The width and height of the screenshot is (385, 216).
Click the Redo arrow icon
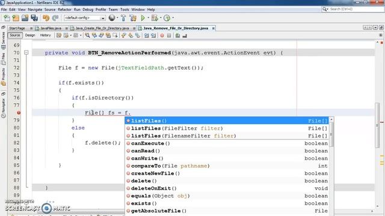pyautogui.click(x=55, y=18)
